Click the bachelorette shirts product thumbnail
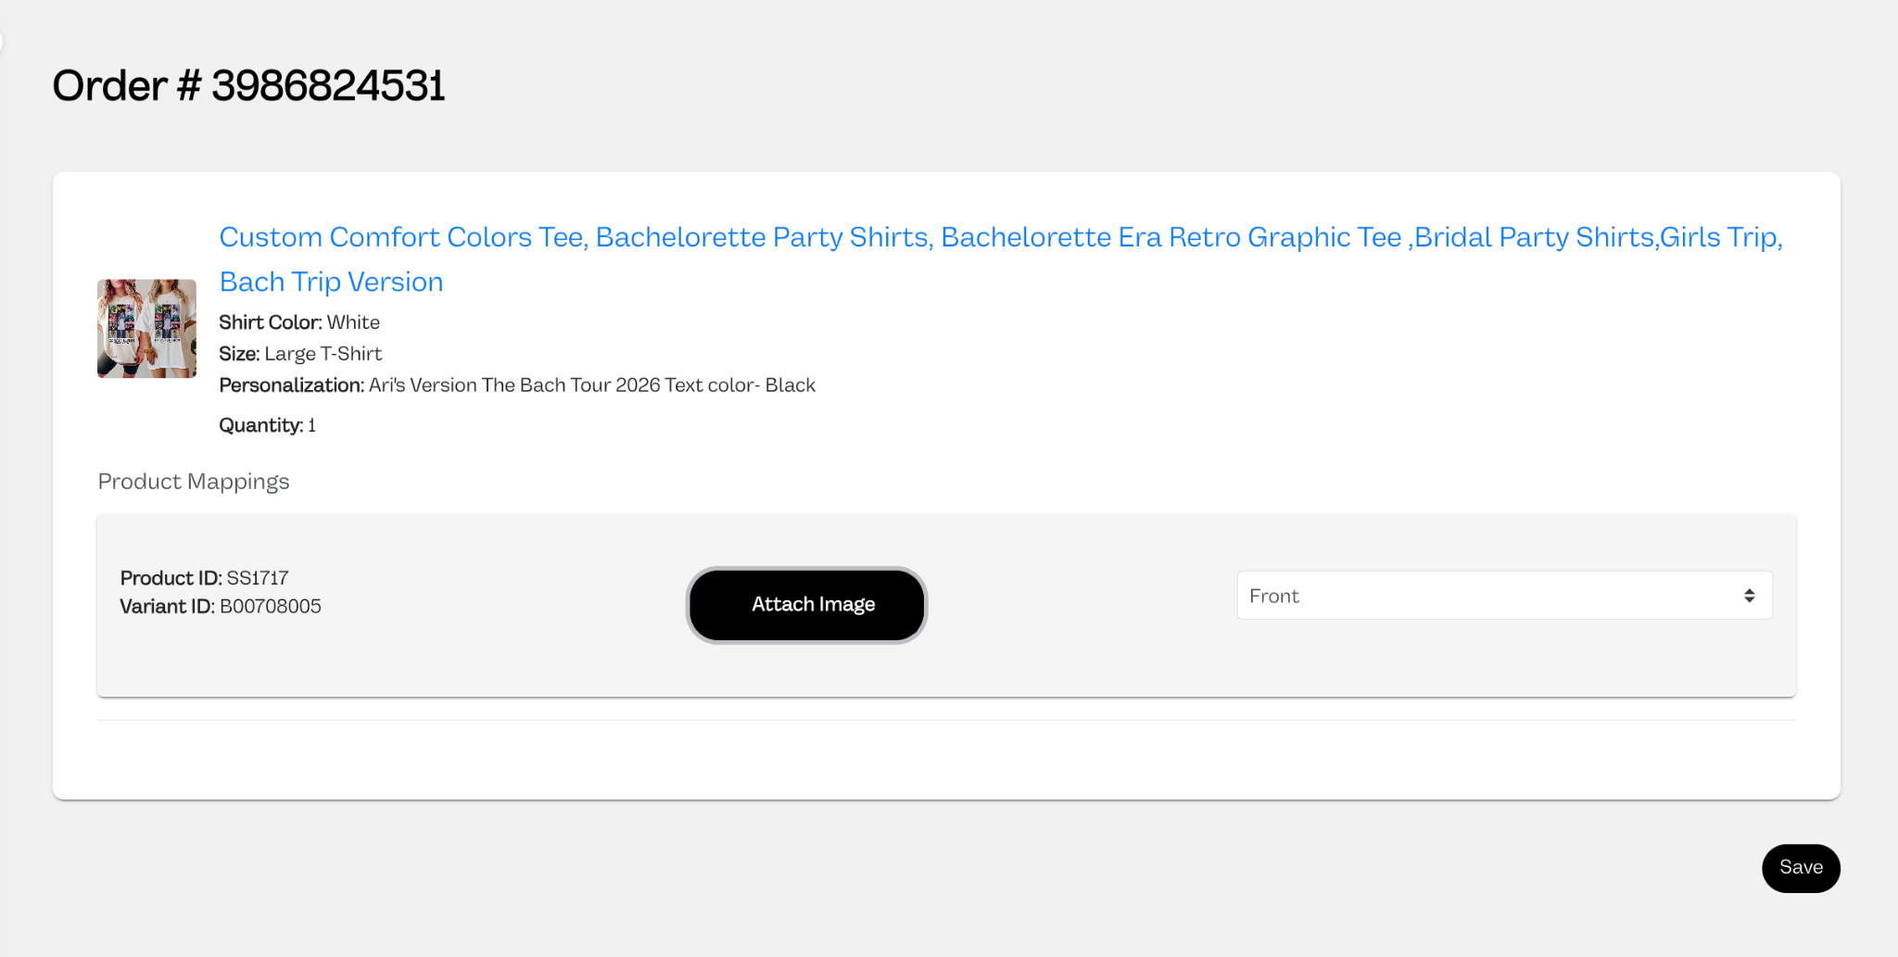1898x957 pixels. (146, 328)
